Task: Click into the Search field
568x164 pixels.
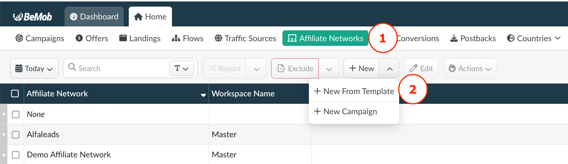Action: coord(117,68)
